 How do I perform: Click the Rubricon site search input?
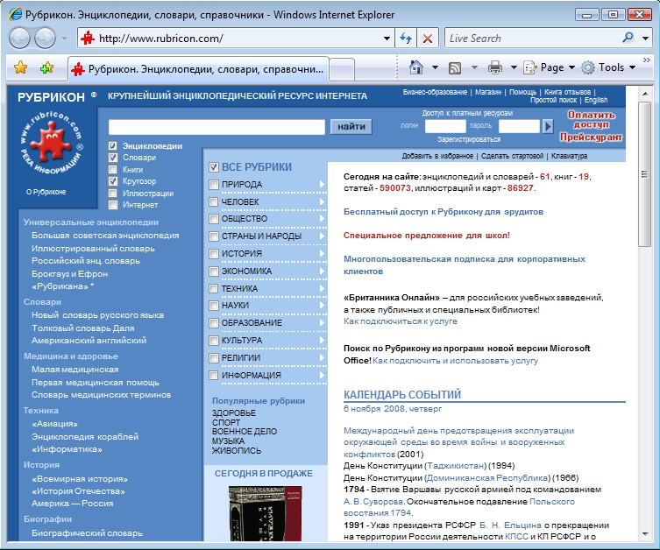point(216,127)
